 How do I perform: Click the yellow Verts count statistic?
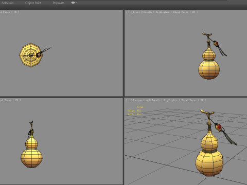tap(134, 114)
